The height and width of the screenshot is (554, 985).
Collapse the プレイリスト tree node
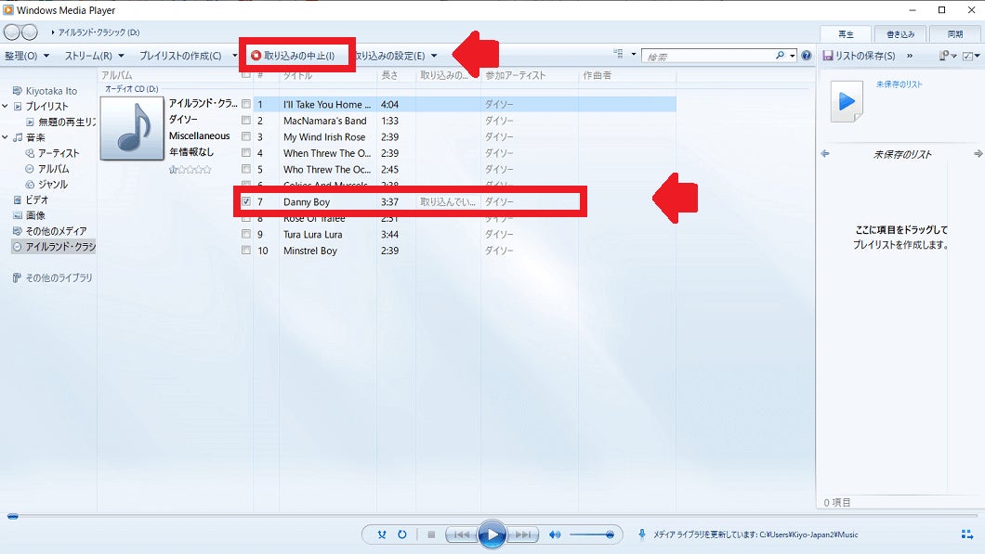(5, 106)
